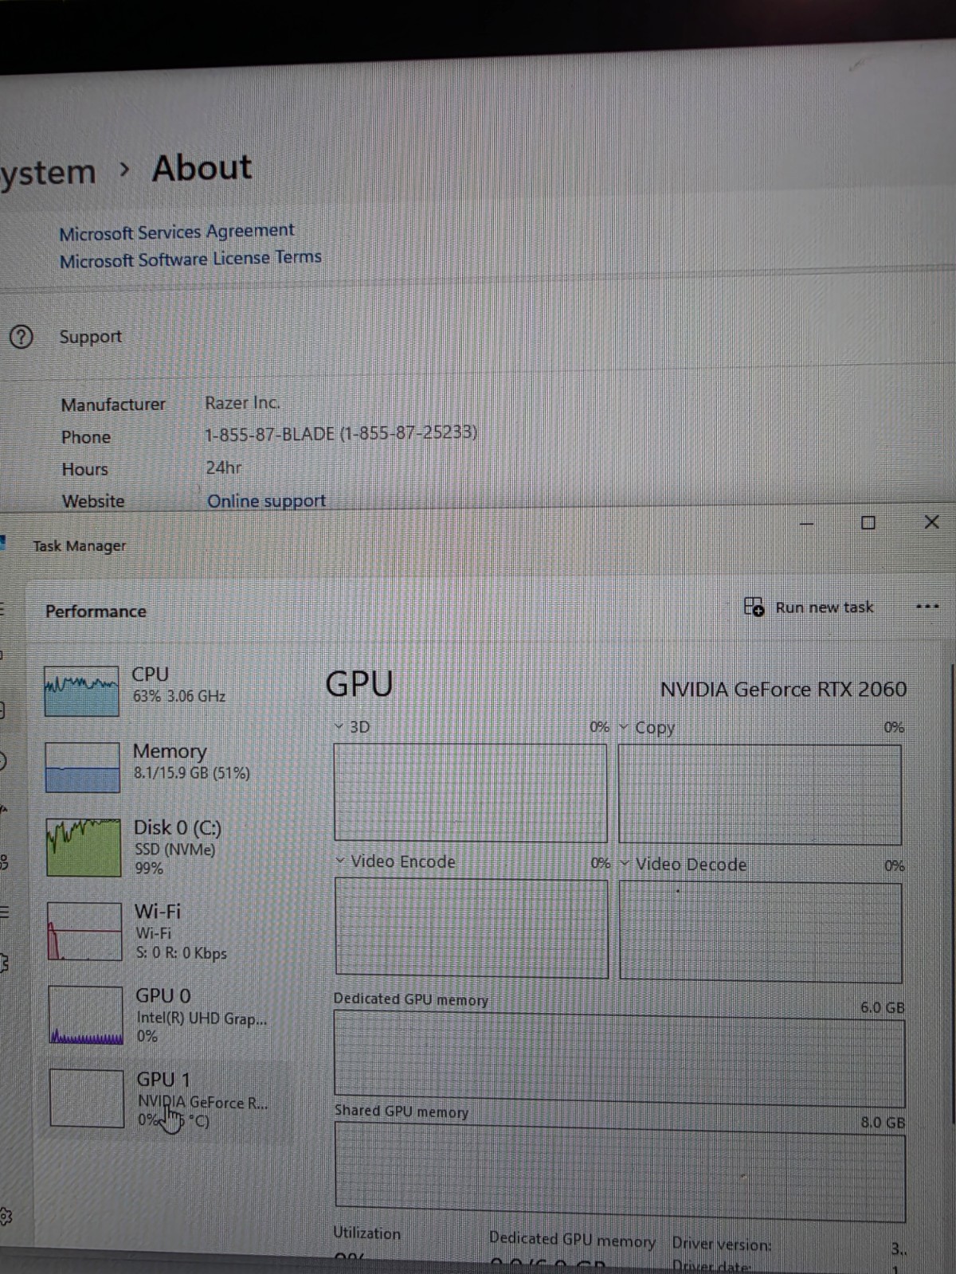The width and height of the screenshot is (956, 1274).
Task: Click the NVIDIA GeForce RTX 2060 title
Action: pos(783,690)
